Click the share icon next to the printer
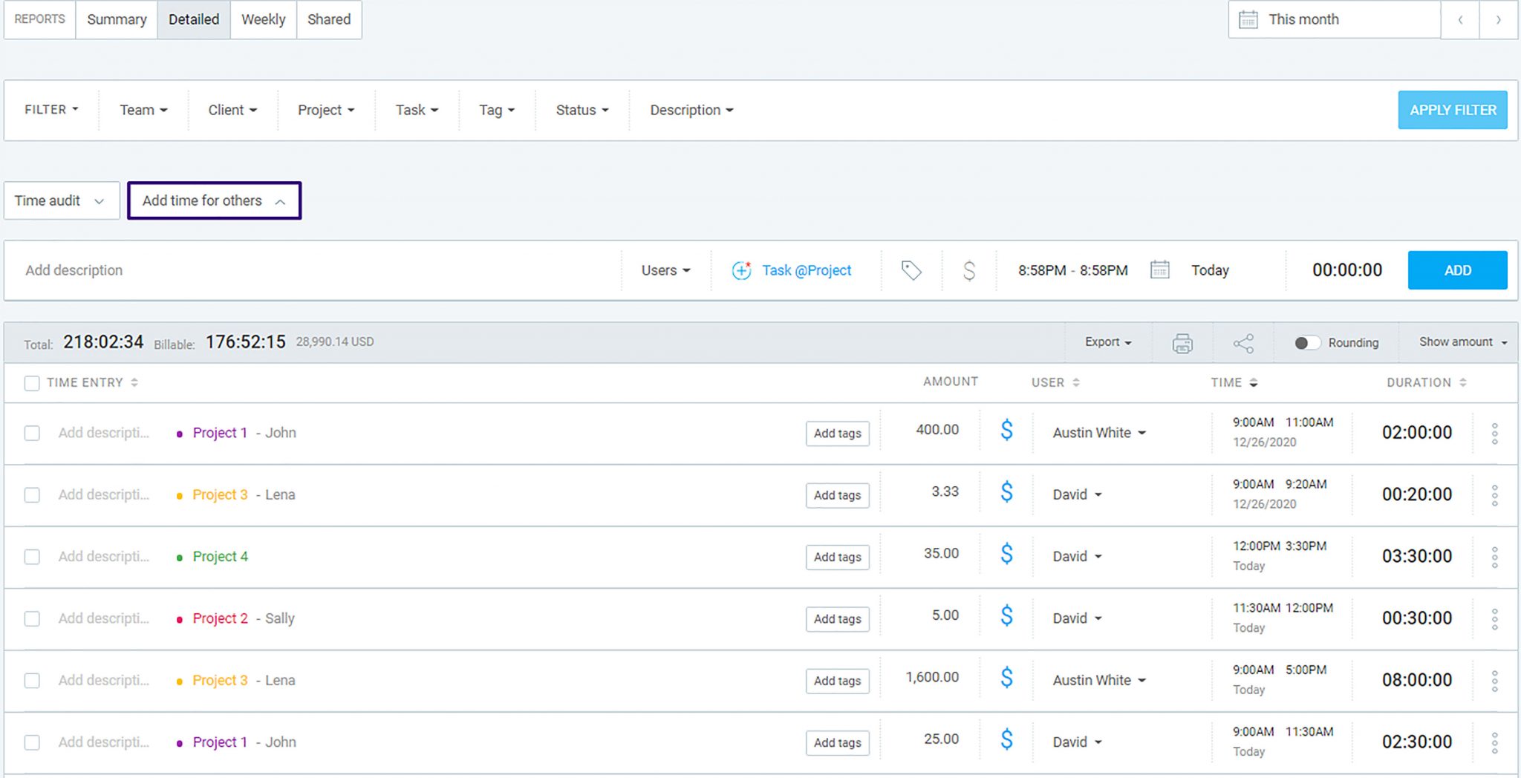Screen dimensions: 1521x778 (1243, 343)
